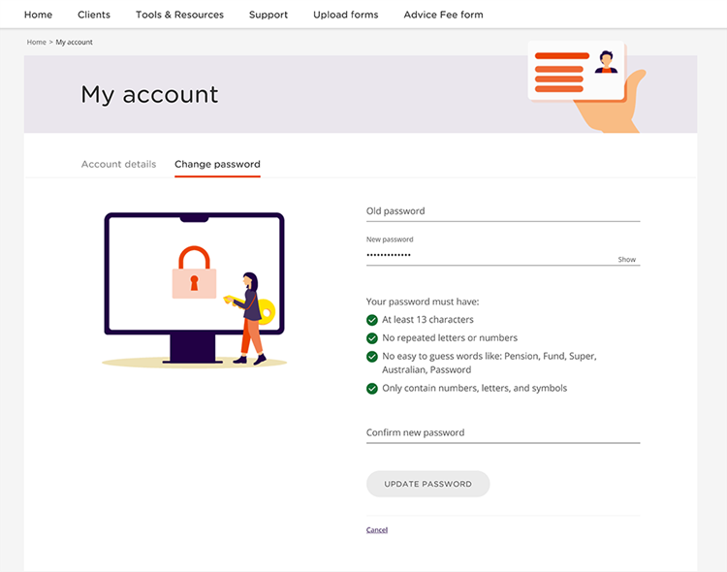Viewport: 727px width, 572px height.
Task: Click the checkmark beside 'No easy to guess words'
Action: point(372,357)
